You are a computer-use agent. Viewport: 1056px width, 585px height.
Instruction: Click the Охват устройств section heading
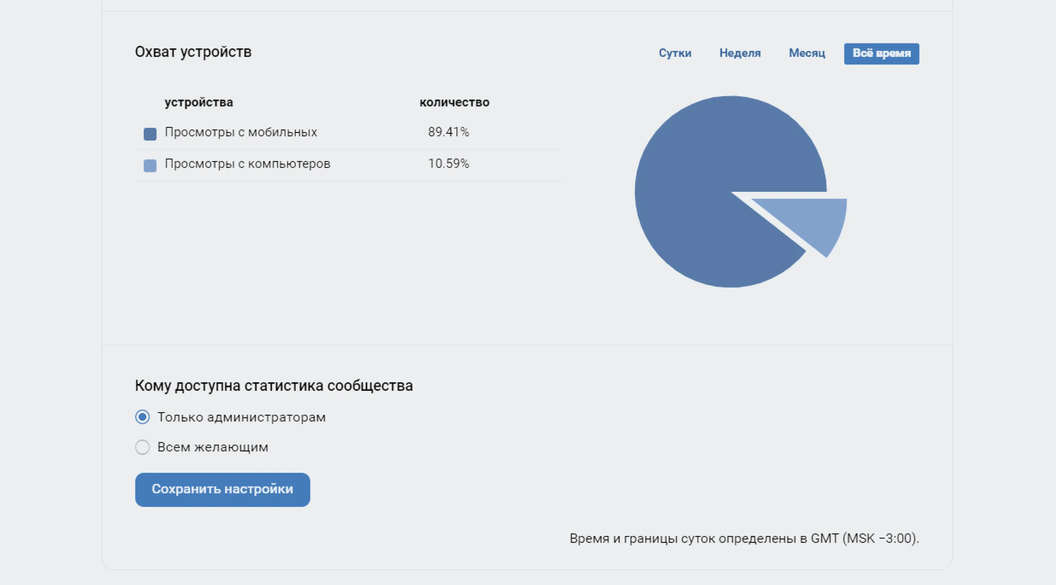pyautogui.click(x=193, y=52)
